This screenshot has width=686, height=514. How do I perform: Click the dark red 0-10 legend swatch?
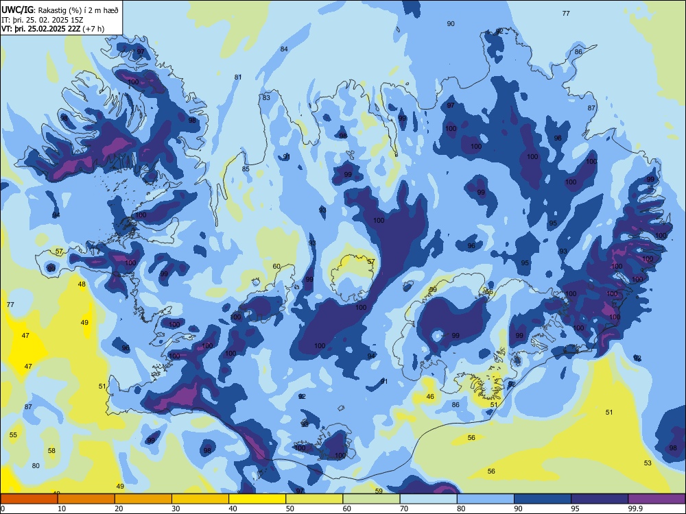coord(29,499)
